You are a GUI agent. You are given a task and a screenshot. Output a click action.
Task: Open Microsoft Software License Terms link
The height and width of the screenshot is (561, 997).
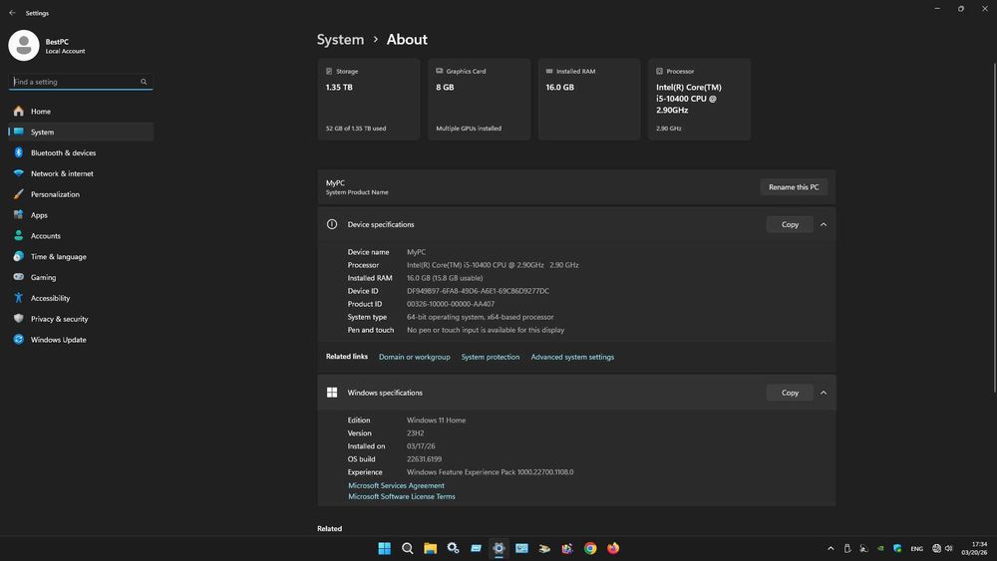coord(401,497)
